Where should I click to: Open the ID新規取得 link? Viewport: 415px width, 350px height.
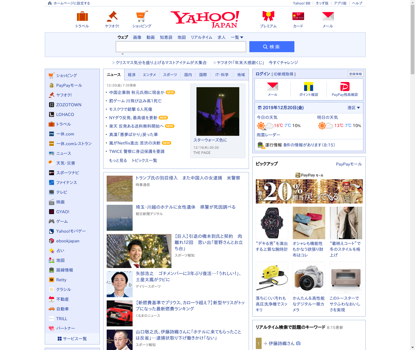tap(284, 74)
